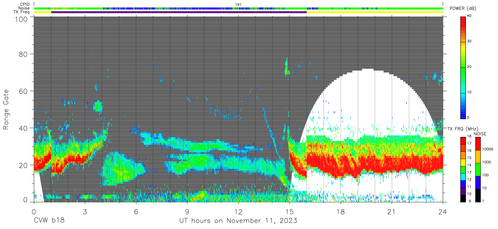Click the 18 hour x-axis tick label
The width and height of the screenshot is (498, 229).
tap(341, 212)
